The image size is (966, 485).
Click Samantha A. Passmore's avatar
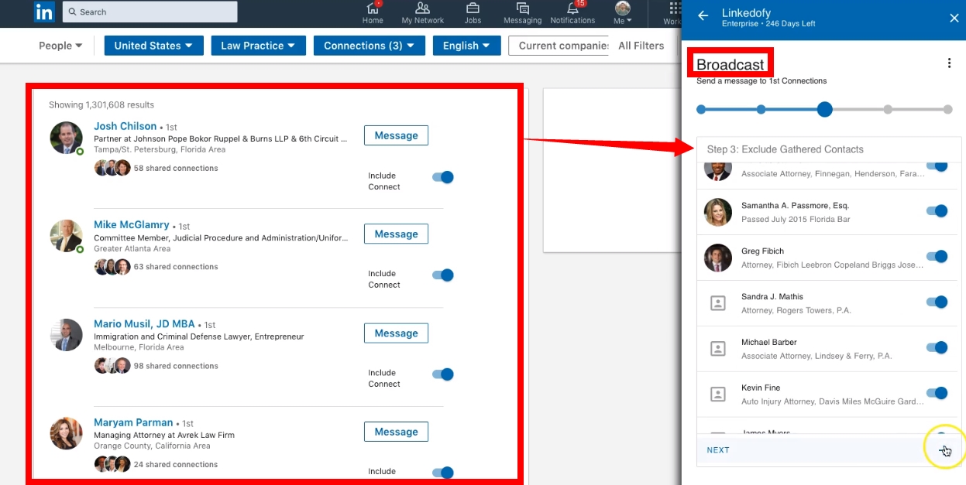718,212
